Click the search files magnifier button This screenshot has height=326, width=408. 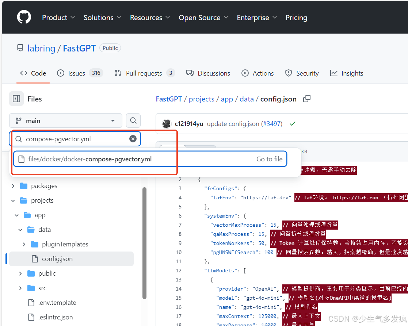point(133,120)
